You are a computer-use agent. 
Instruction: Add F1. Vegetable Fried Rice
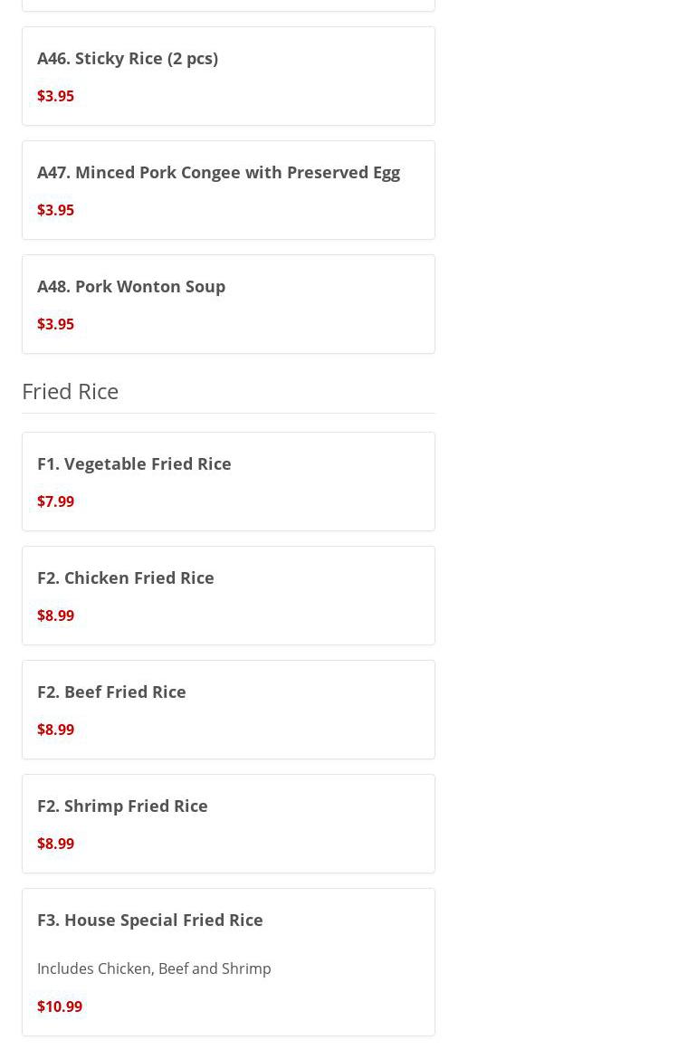pos(134,464)
